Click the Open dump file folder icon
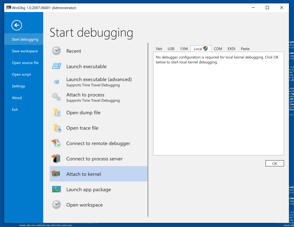 (56, 113)
